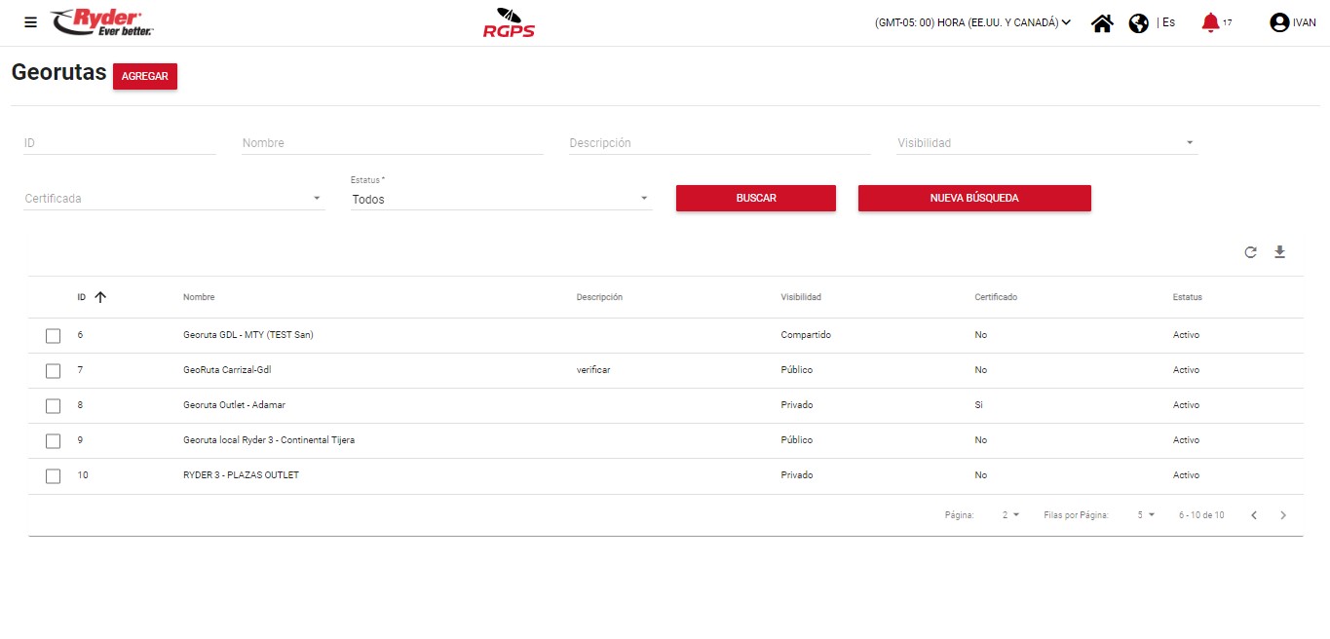Tick checkbox for RYDER 3 - PLAZAS OUTLET

pos(54,476)
